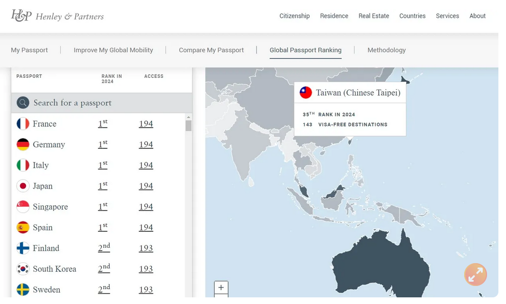Click Italy's 1st rank link

pyautogui.click(x=103, y=164)
